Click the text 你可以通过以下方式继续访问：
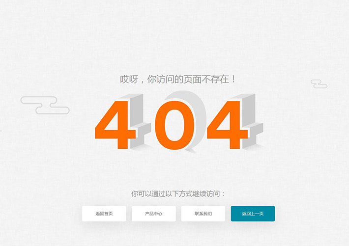The width and height of the screenshot is (349, 246). [177, 194]
